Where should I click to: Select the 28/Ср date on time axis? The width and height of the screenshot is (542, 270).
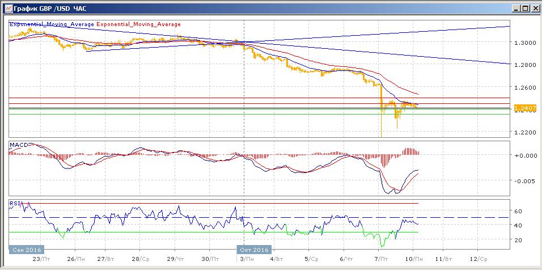[x=141, y=258]
